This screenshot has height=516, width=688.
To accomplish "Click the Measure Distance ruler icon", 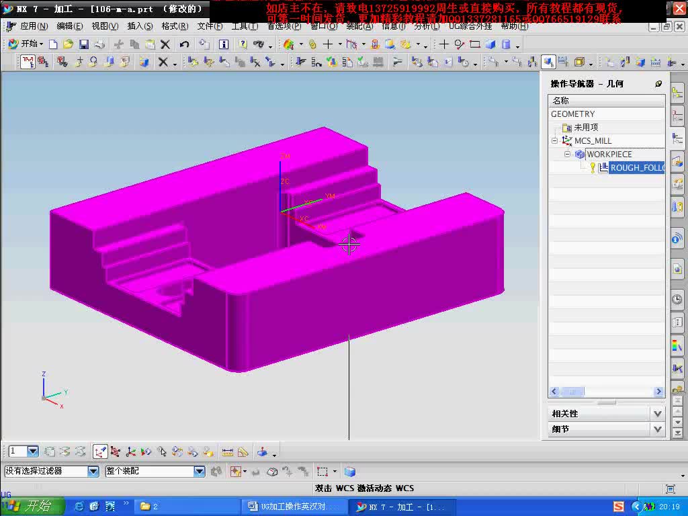I will (227, 452).
